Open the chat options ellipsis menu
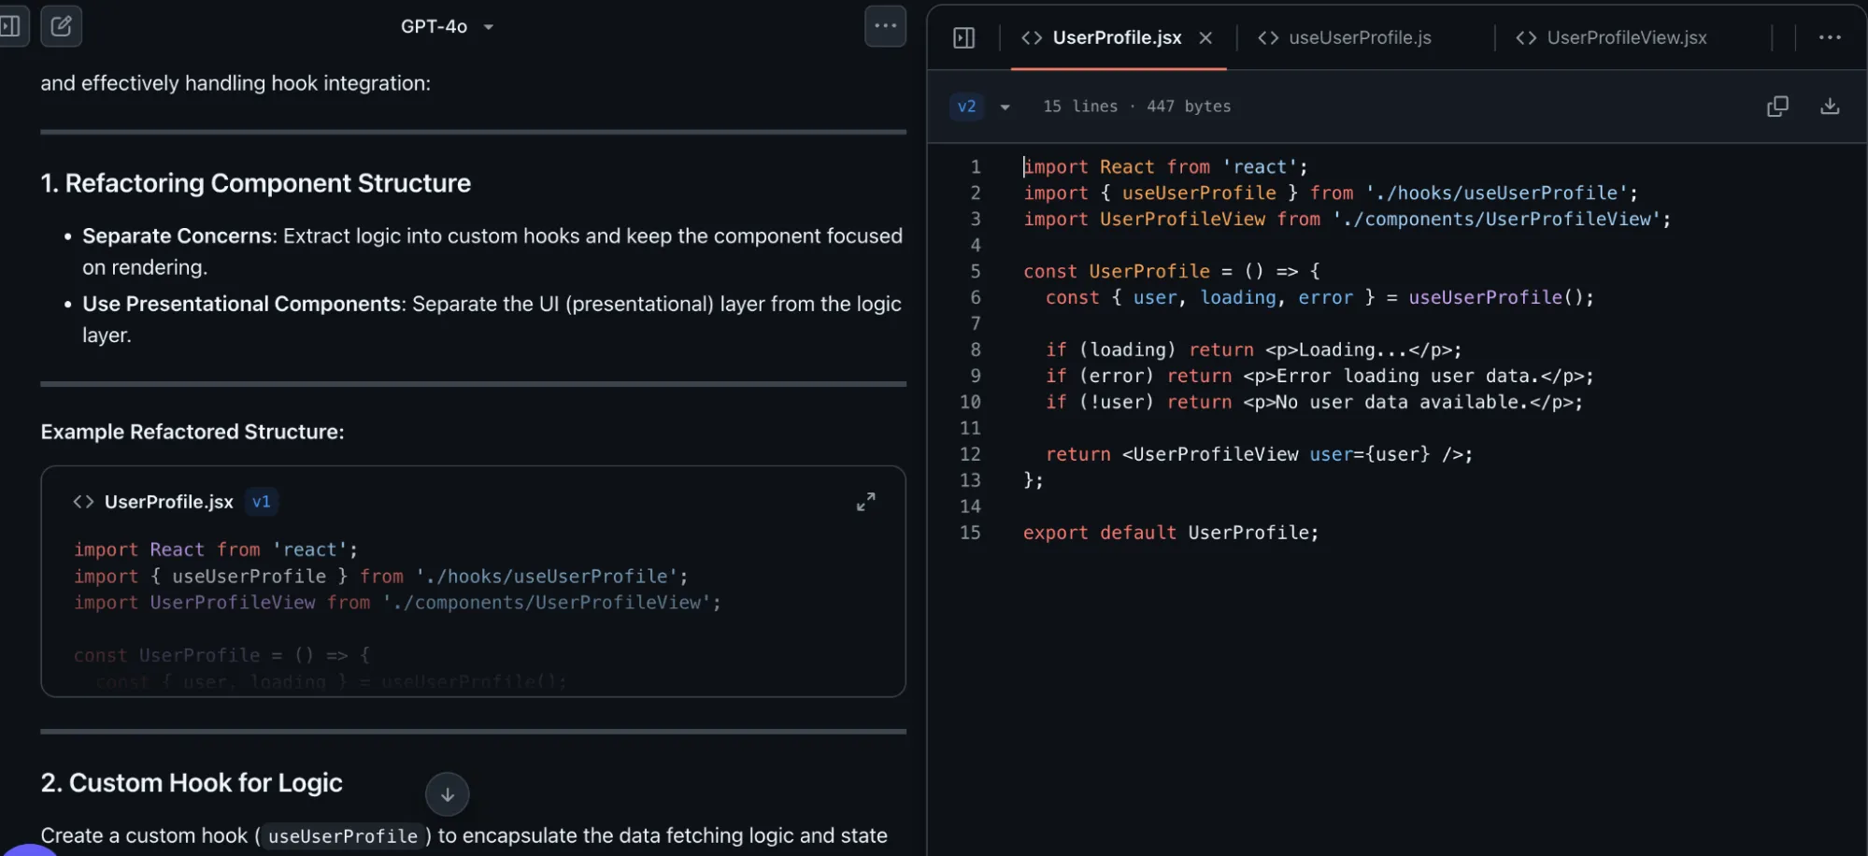 tap(885, 26)
